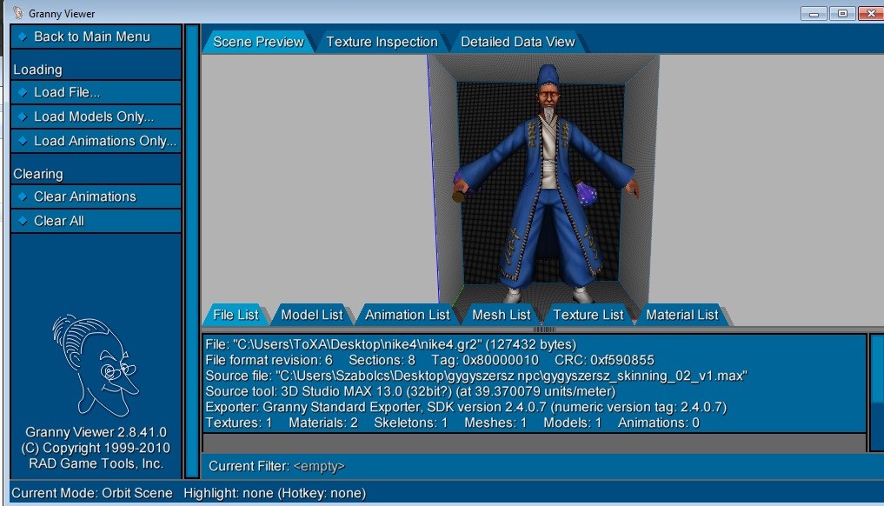884x506 pixels.
Task: Click the 'Source tool: 3D Studio MAX 13.0' line
Action: click(410, 391)
